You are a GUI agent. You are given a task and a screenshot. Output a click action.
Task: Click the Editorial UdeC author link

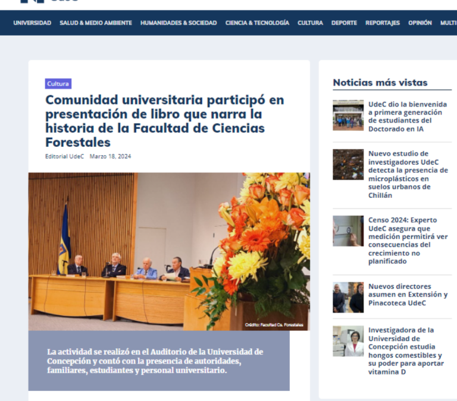[64, 156]
